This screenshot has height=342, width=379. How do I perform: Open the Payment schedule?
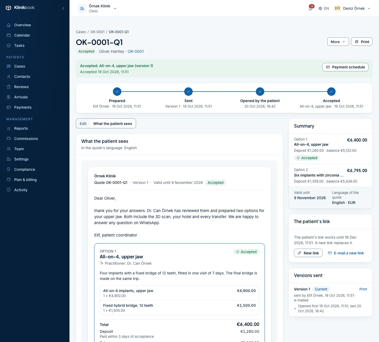point(345,67)
